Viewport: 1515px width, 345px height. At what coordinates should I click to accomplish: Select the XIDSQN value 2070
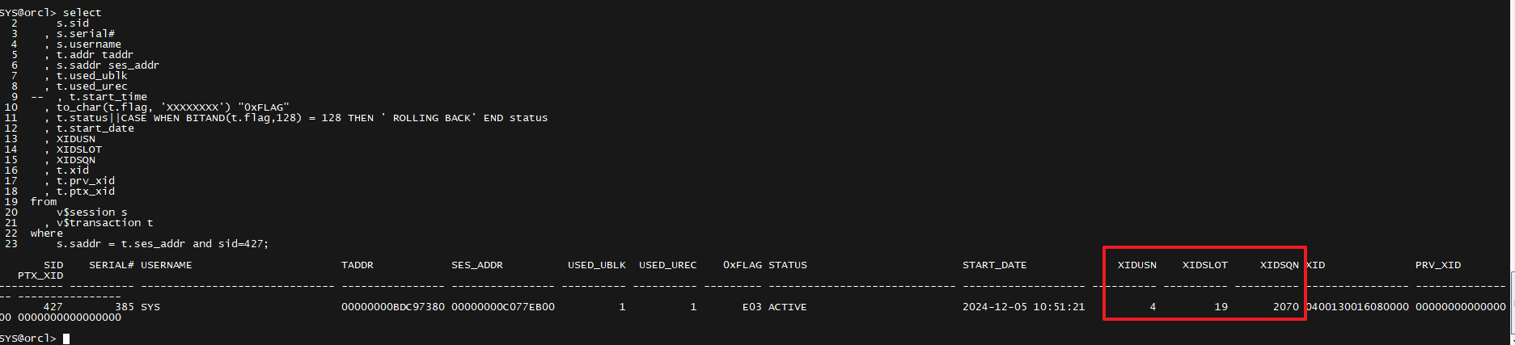pyautogui.click(x=1285, y=307)
